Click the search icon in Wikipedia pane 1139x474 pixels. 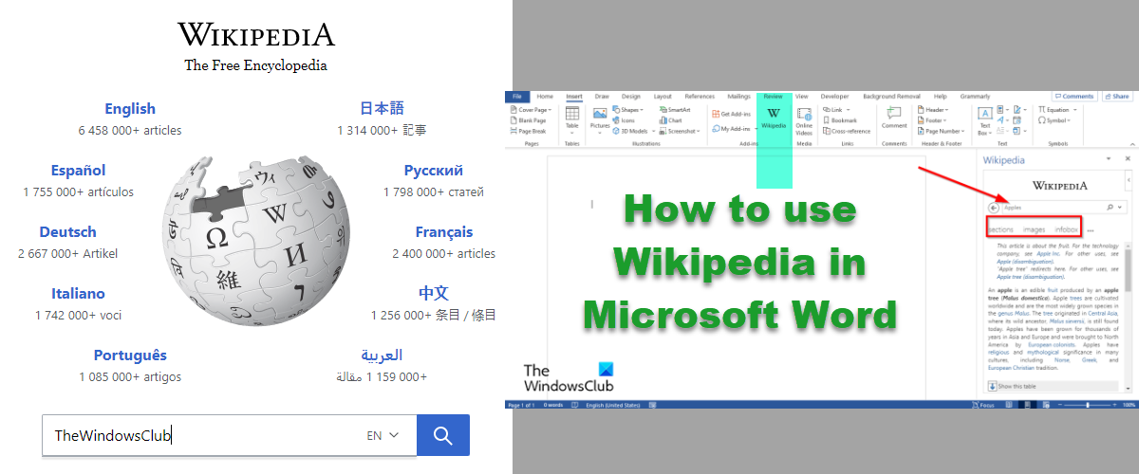coord(1110,207)
